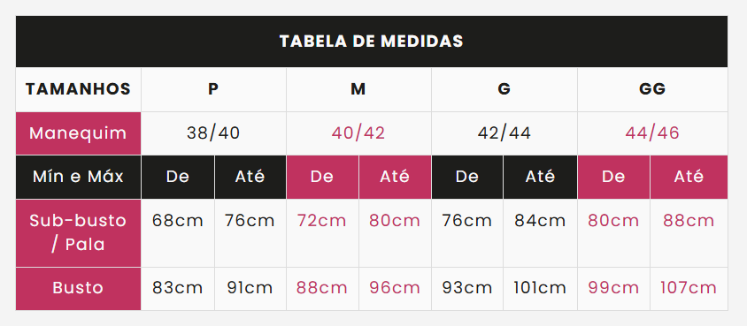The width and height of the screenshot is (747, 326).
Task: Click the TABELA DE MEDIDAS title header
Action: coord(372,42)
